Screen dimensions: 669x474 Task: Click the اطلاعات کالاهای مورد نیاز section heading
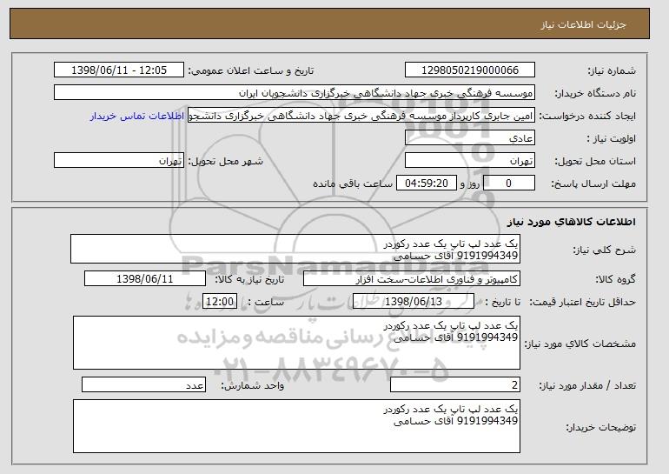point(572,222)
